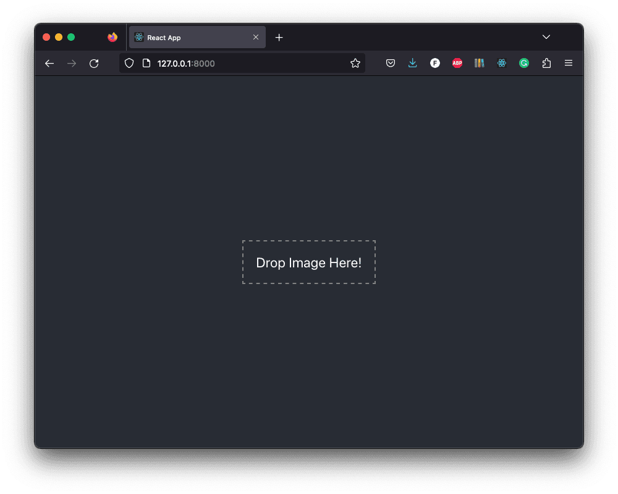The width and height of the screenshot is (618, 494).
Task: Open the tracking protection shield
Action: pyautogui.click(x=129, y=64)
